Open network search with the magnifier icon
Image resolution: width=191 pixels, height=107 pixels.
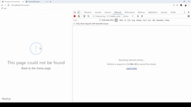tap(88, 16)
